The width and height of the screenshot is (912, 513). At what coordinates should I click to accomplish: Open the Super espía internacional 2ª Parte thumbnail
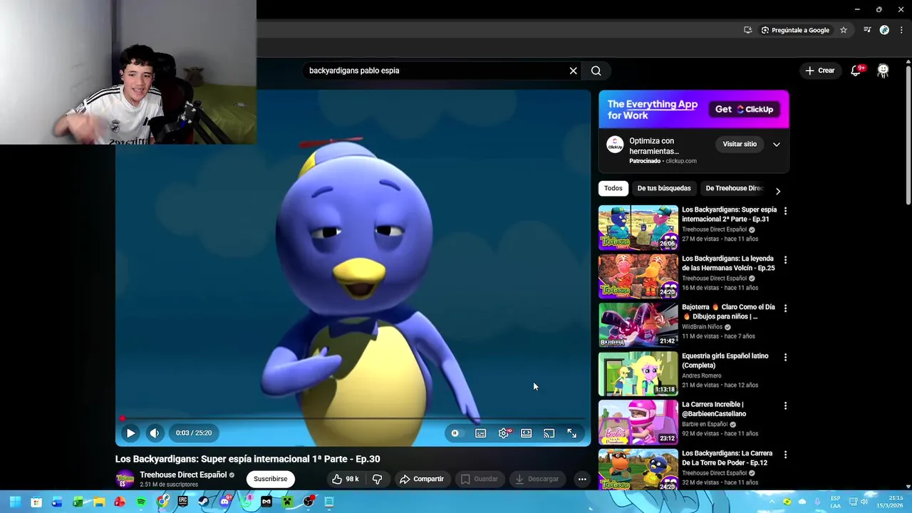coord(638,227)
